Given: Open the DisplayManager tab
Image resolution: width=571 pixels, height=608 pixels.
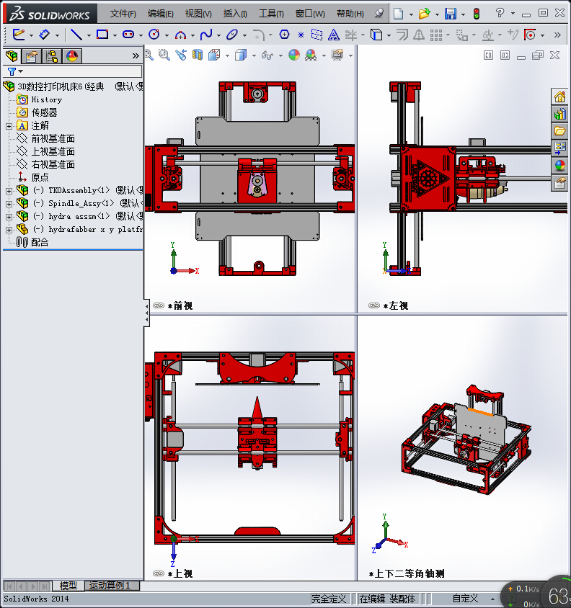Looking at the screenshot, I should tap(72, 57).
